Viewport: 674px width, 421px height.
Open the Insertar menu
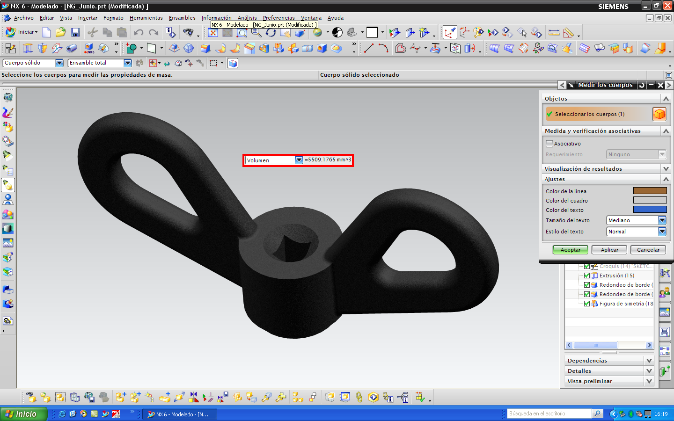(x=88, y=18)
